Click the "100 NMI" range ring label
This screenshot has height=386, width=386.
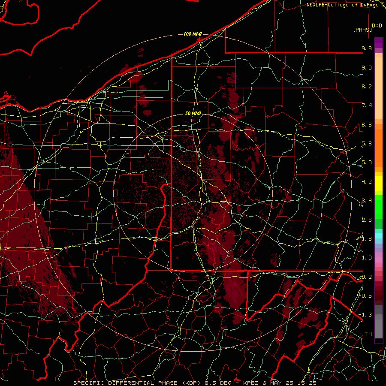pos(193,34)
